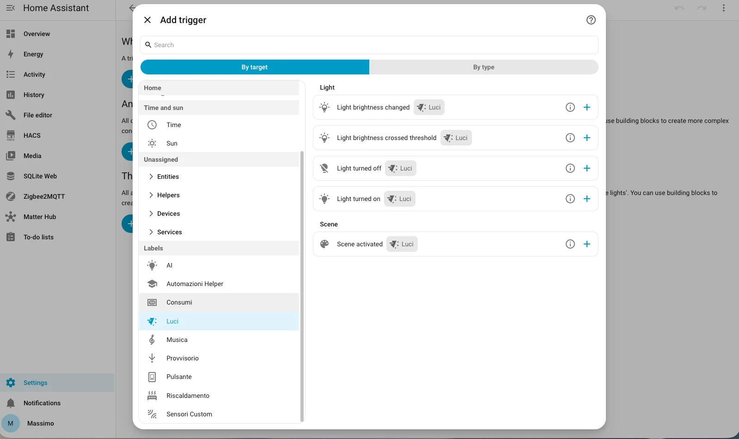Expand the Entities group
Image resolution: width=739 pixels, height=439 pixels.
(219, 177)
